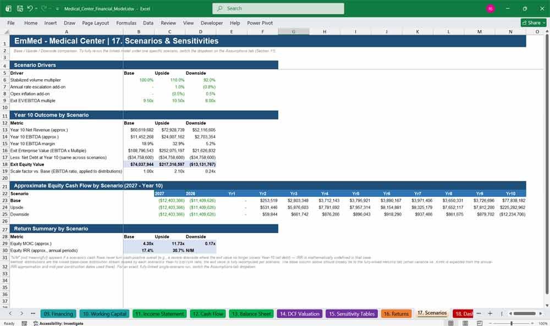Screen dimensions: 550x326
Task: Open the Review ribbon tab
Action: (x=168, y=23)
